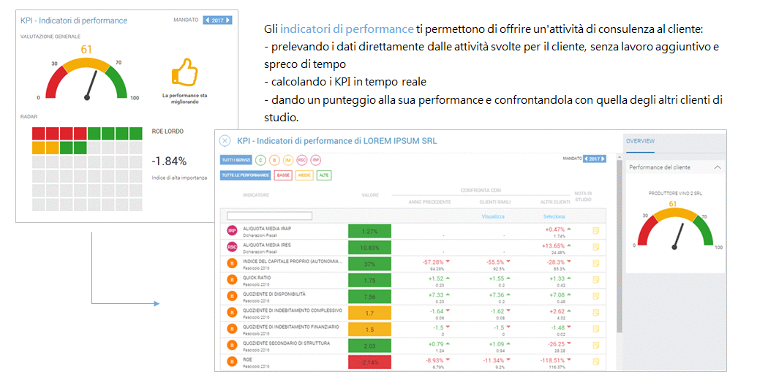Click Quoziente Secondario di Struttura value 2.03
Image resolution: width=768 pixels, height=380 pixels.
click(370, 346)
